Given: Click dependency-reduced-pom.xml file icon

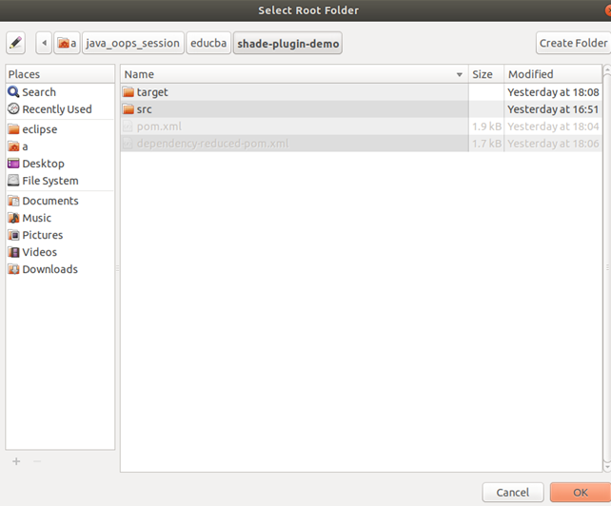Looking at the screenshot, I should click(x=128, y=144).
